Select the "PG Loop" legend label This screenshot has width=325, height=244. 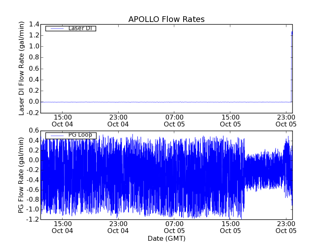click(x=80, y=135)
